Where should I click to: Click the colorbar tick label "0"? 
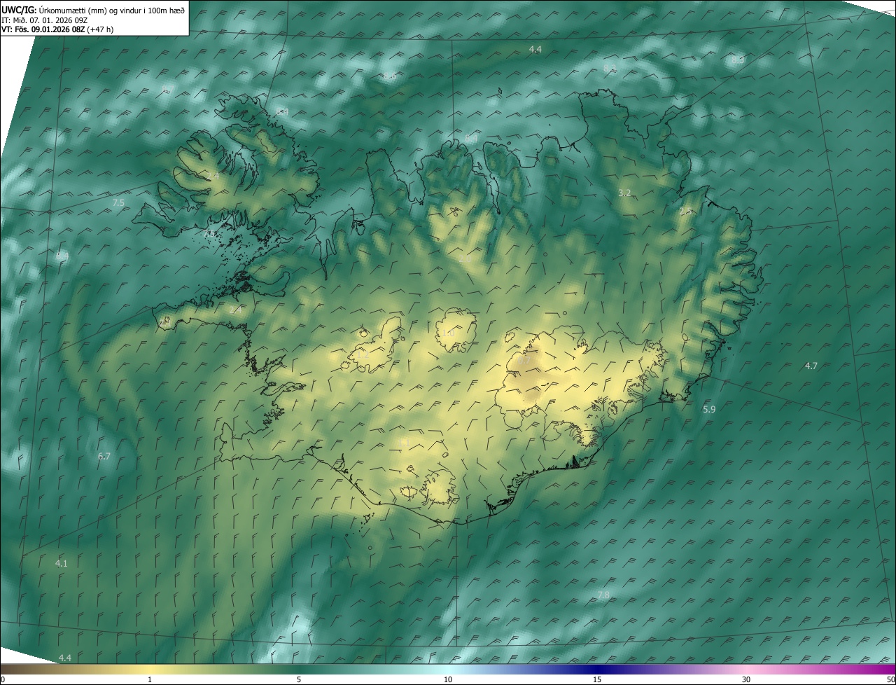coord(2,679)
